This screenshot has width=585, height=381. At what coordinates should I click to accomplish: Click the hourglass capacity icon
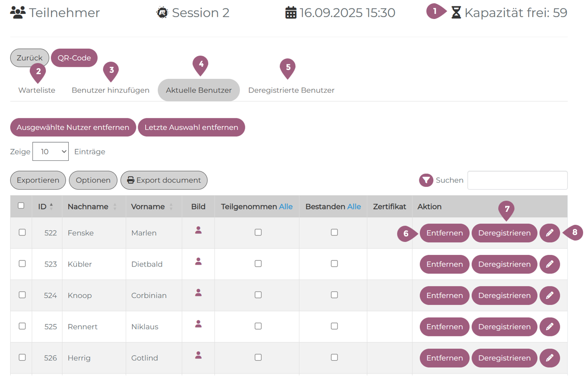click(456, 13)
